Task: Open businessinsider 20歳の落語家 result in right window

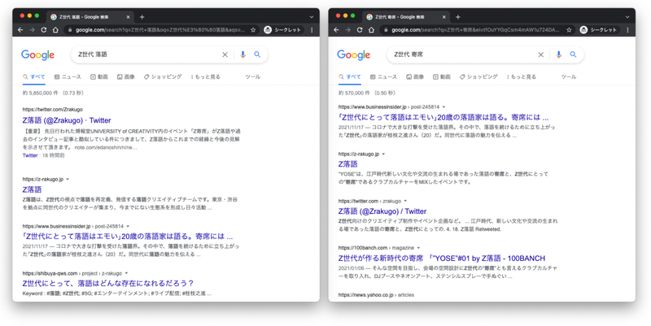Action: click(x=443, y=117)
